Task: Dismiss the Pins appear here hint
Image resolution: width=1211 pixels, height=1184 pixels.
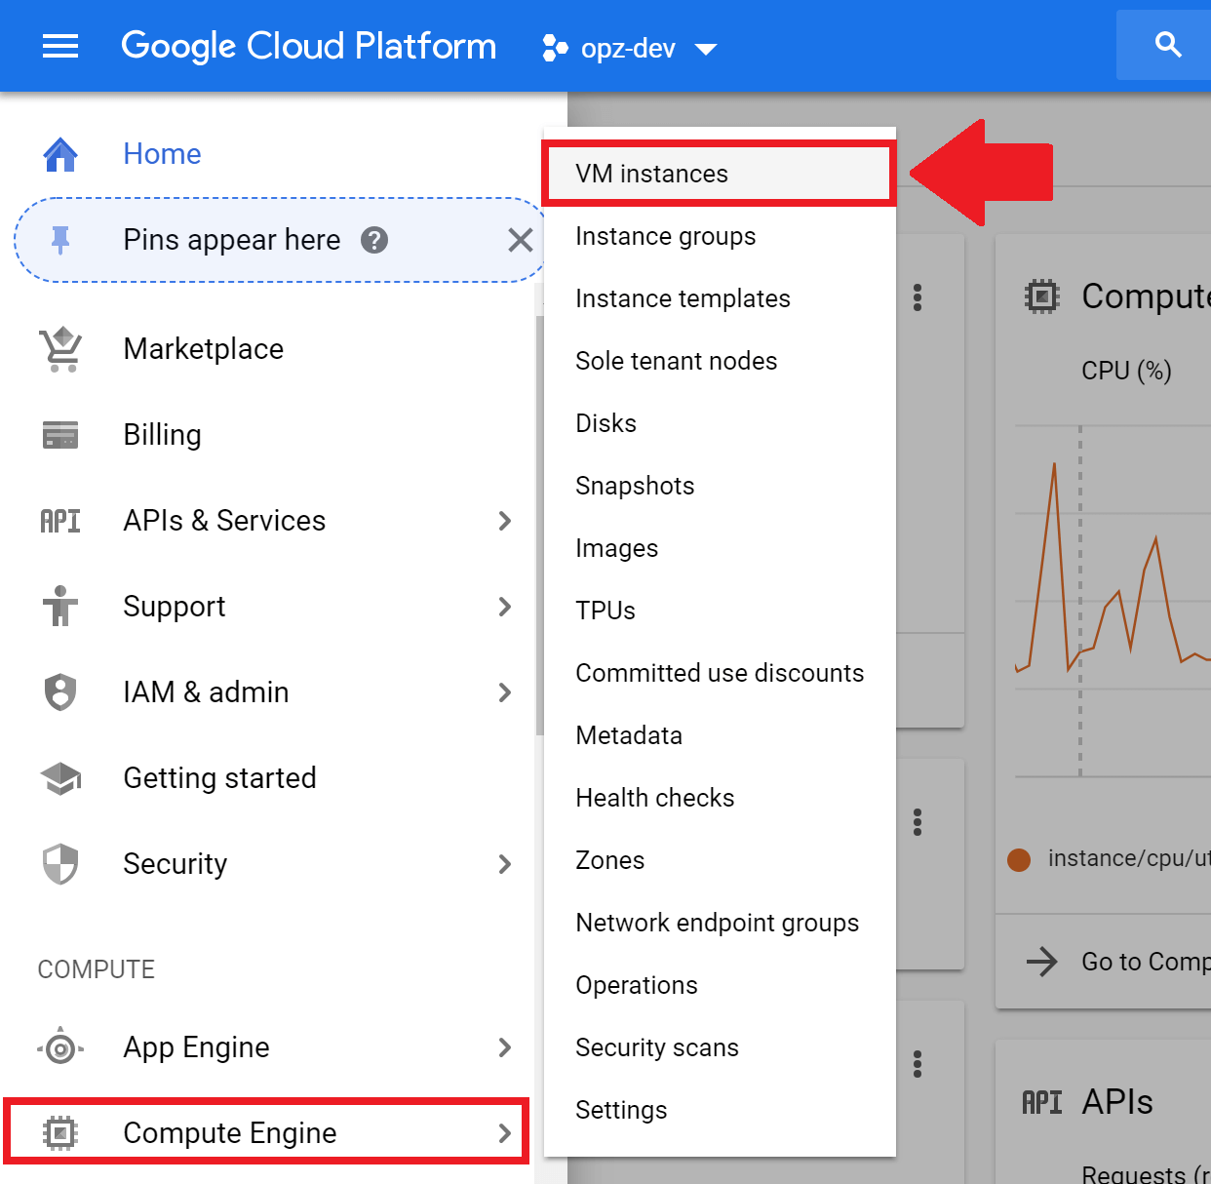Action: [521, 240]
